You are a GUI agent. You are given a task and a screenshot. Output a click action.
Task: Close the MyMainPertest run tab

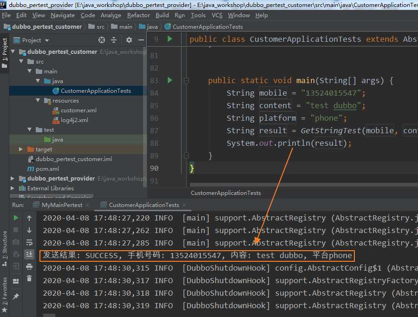tap(87, 205)
